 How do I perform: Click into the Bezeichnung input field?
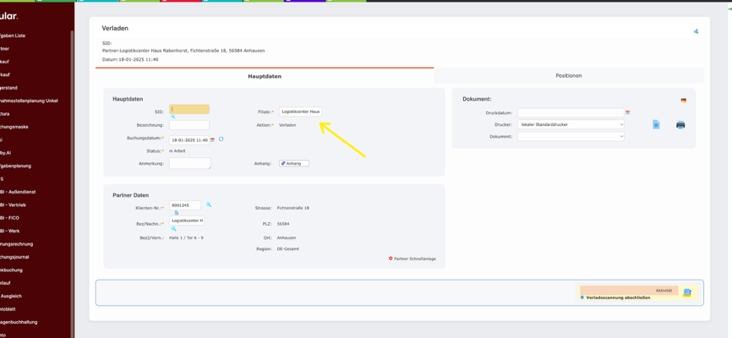[188, 125]
